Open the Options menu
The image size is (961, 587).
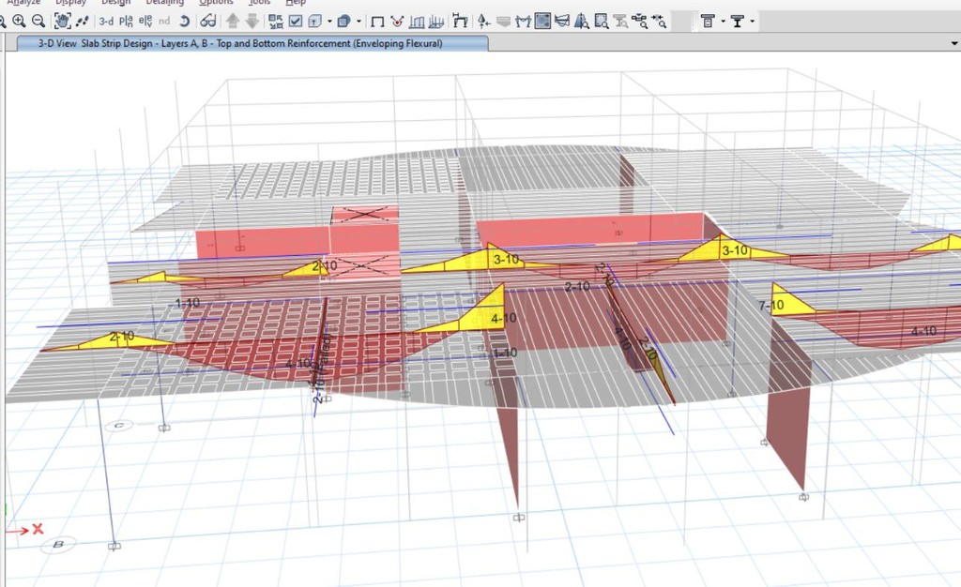click(216, 3)
